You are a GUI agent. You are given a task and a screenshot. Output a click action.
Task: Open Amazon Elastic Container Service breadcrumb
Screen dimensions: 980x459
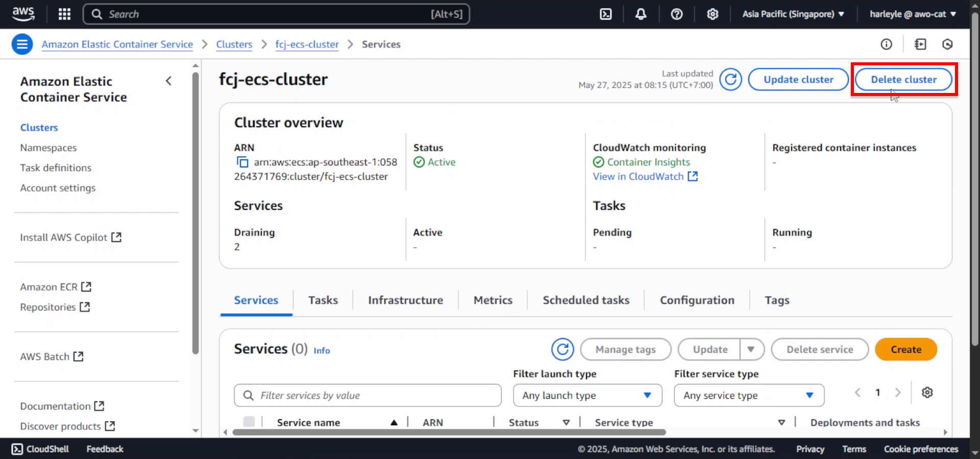pyautogui.click(x=117, y=44)
